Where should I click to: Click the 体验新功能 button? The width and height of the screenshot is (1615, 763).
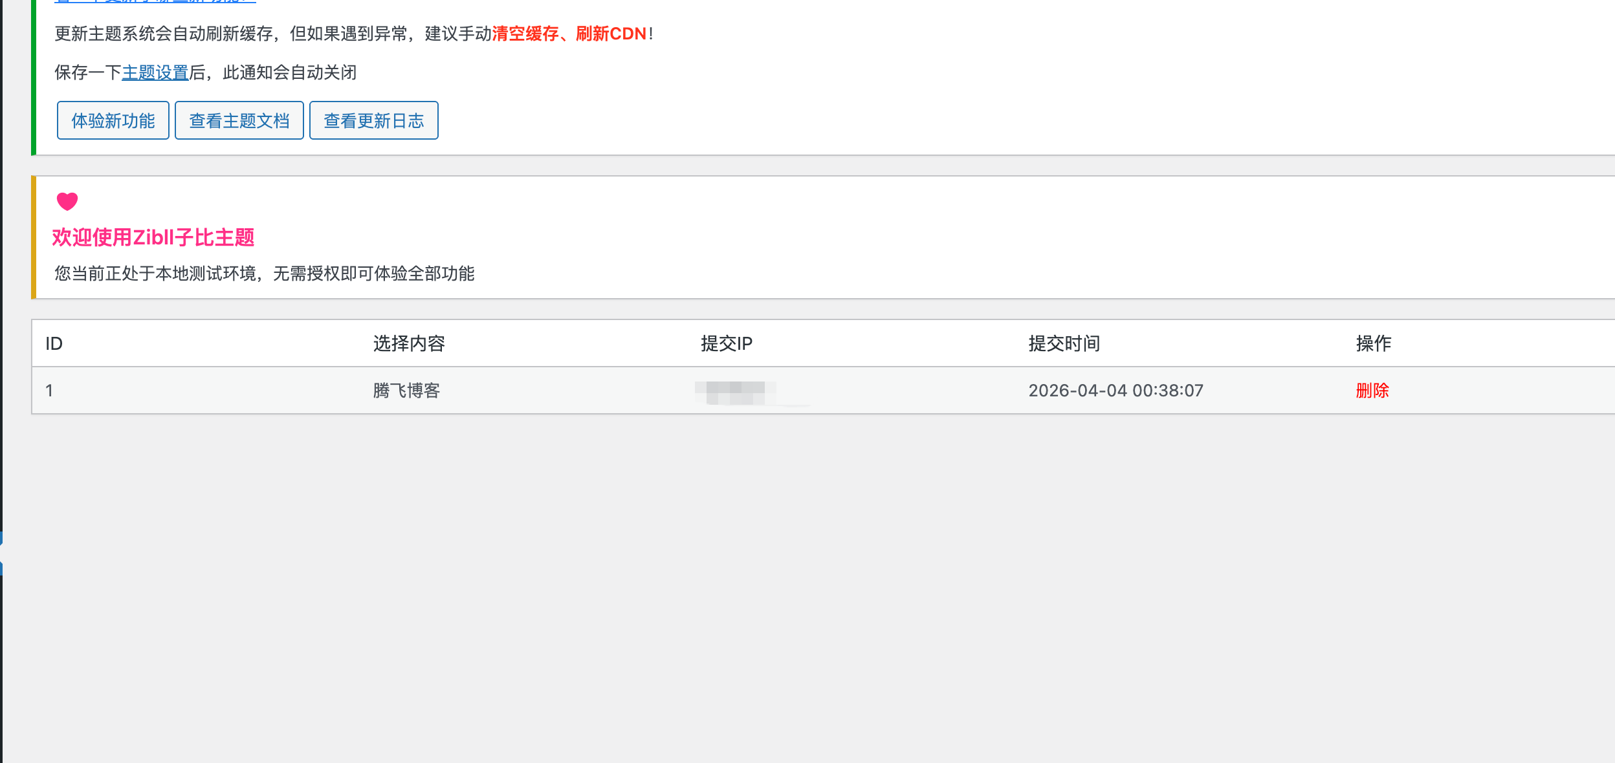[113, 120]
